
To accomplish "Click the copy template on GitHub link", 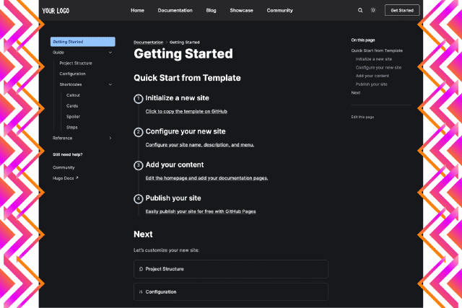I will [186, 112].
